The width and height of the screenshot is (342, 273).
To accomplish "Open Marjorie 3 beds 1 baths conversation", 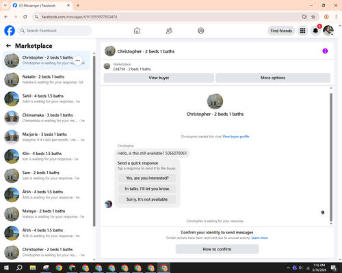I will coord(46,137).
